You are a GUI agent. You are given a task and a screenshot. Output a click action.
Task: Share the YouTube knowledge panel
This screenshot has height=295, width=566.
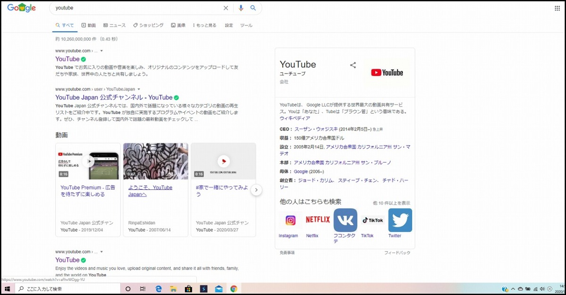(x=353, y=65)
